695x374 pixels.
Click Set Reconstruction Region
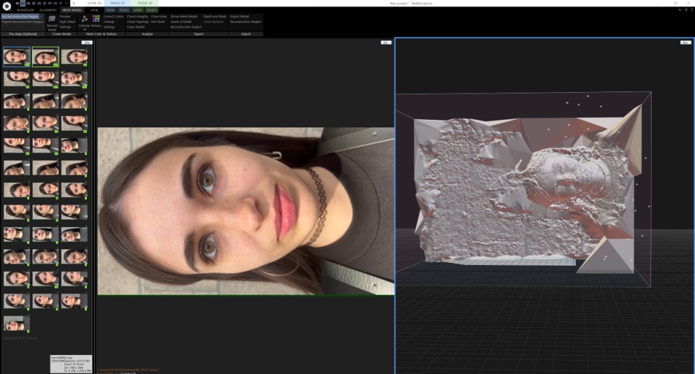point(20,16)
